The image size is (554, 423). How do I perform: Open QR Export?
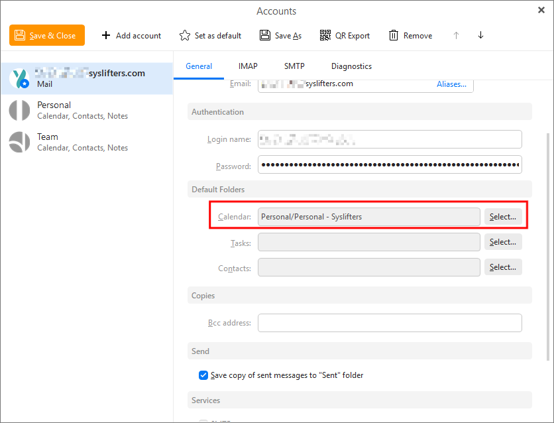click(x=345, y=35)
